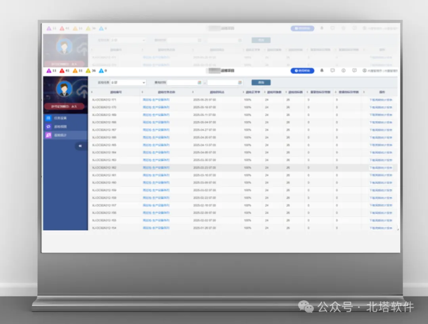Screen dimensions: 428x324
Task: Sort by the inspection task name column header
Action: [x=166, y=92]
